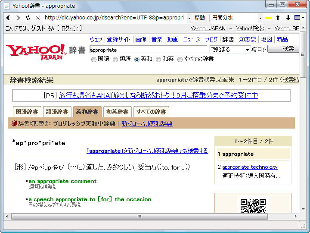Screen dimensions: 310x233
Task: Click the find next down arrow
Action: tap(288, 18)
